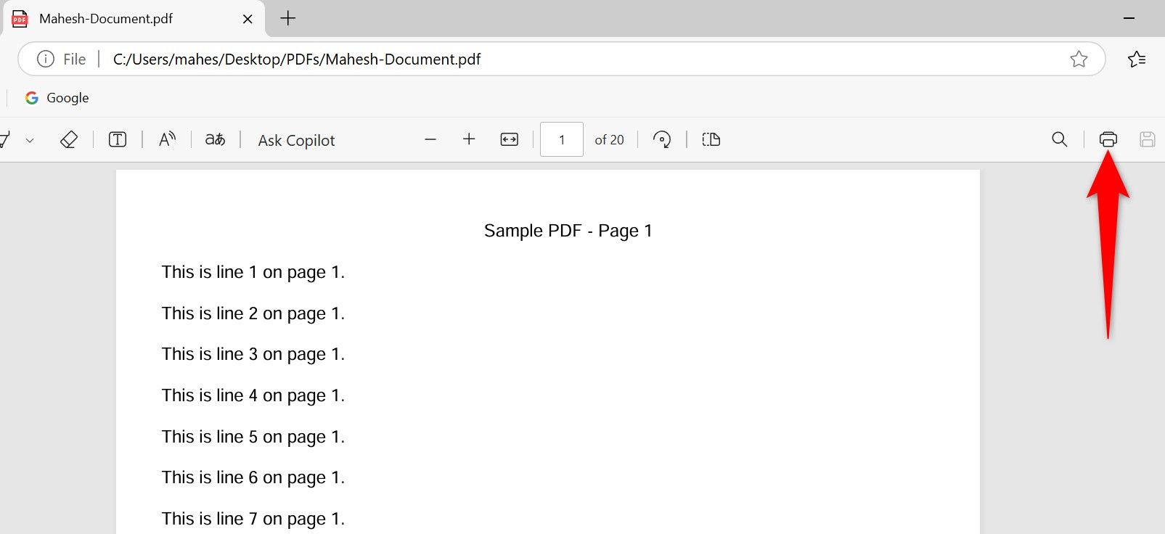Click text 'This is line 1 on page 1.'
The height and width of the screenshot is (534, 1165).
pyautogui.click(x=253, y=273)
